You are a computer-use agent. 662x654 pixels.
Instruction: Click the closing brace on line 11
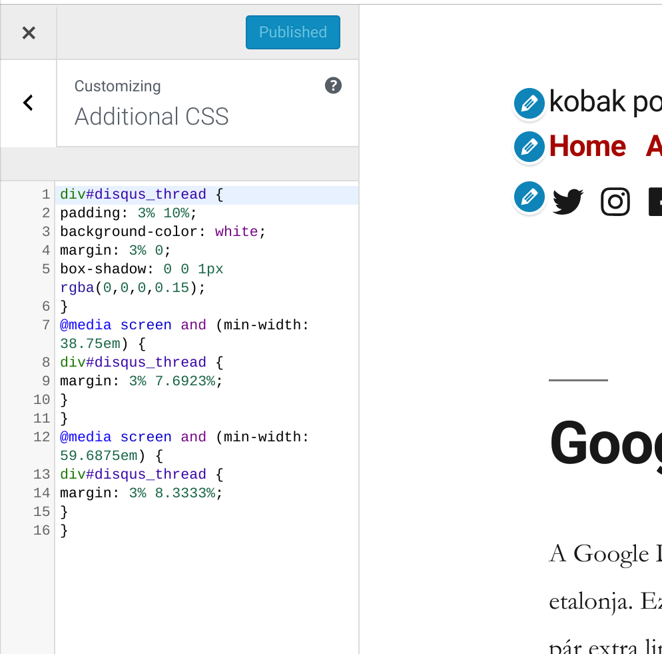64,419
